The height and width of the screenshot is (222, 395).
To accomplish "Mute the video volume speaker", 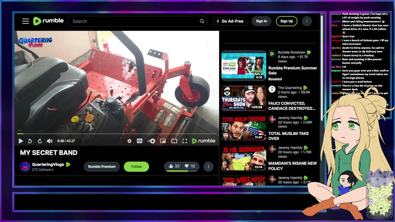I will pos(49,141).
